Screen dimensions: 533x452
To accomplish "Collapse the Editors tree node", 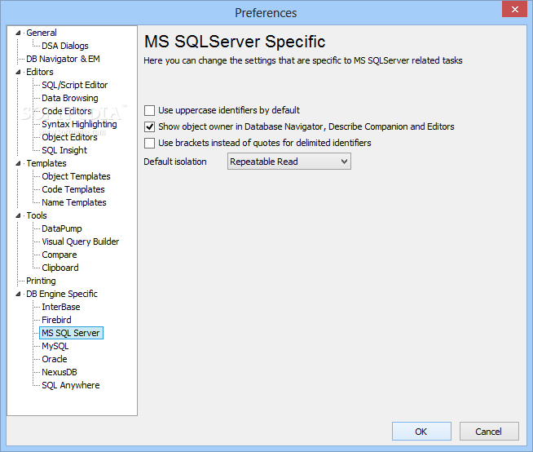I will click(x=19, y=73).
